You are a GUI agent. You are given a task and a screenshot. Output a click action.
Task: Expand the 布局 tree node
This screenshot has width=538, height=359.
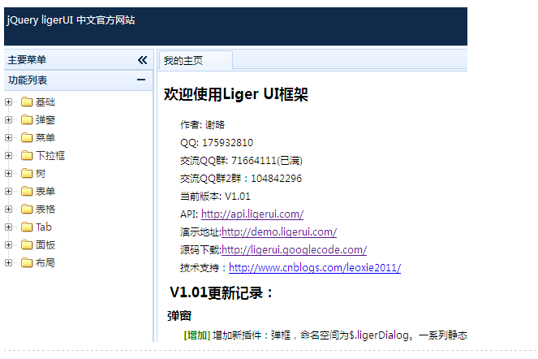(x=9, y=263)
